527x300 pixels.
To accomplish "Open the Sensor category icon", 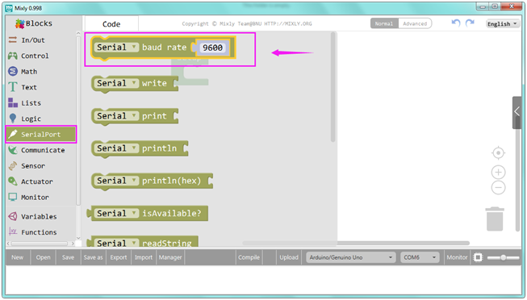I will tap(12, 165).
